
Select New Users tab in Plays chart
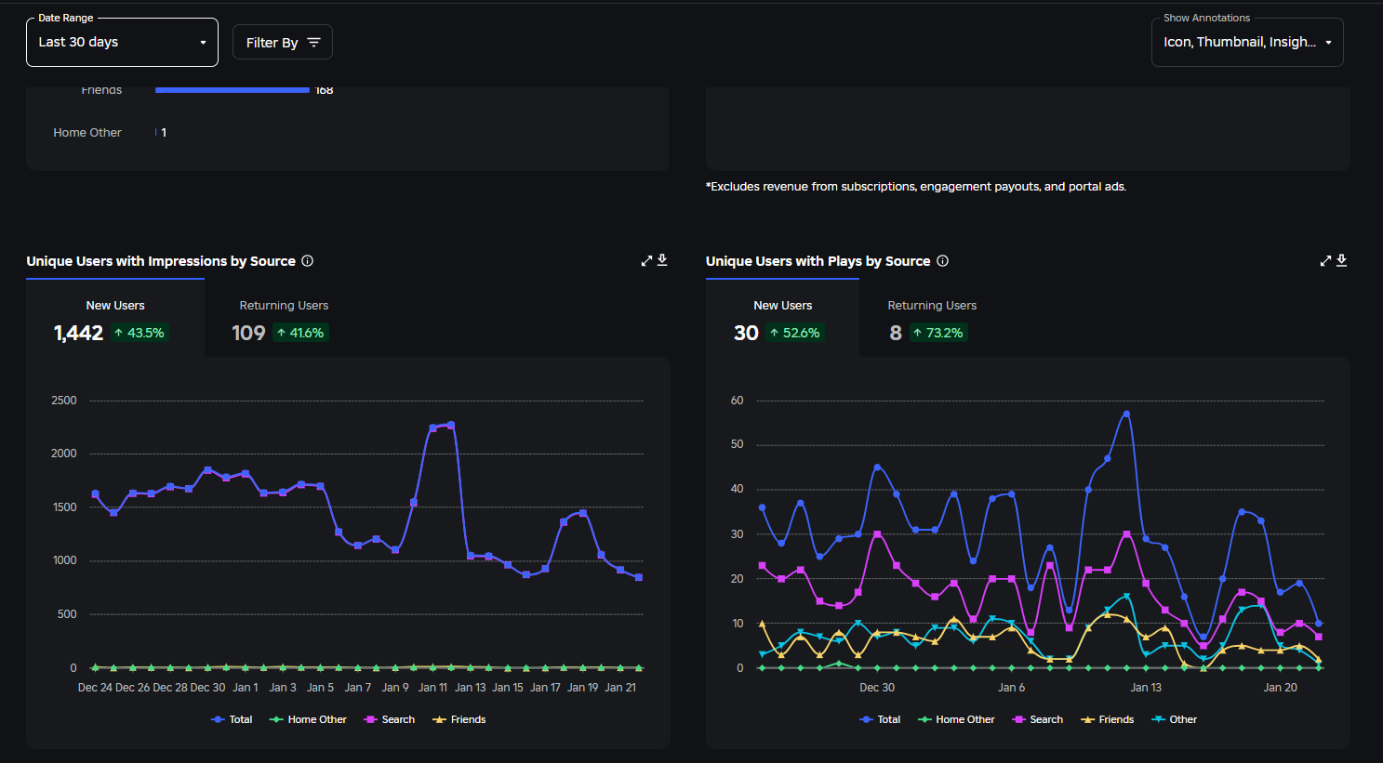[x=782, y=319]
